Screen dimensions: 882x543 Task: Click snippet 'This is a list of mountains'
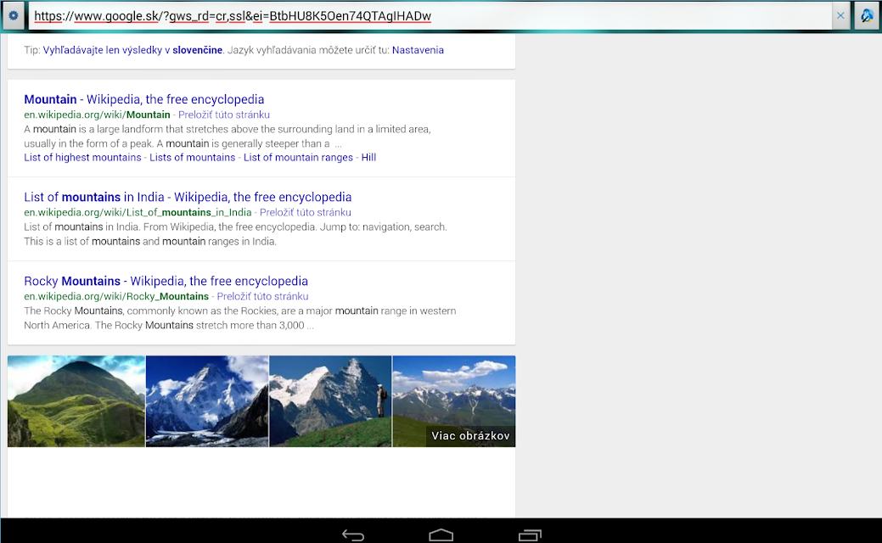click(x=150, y=242)
